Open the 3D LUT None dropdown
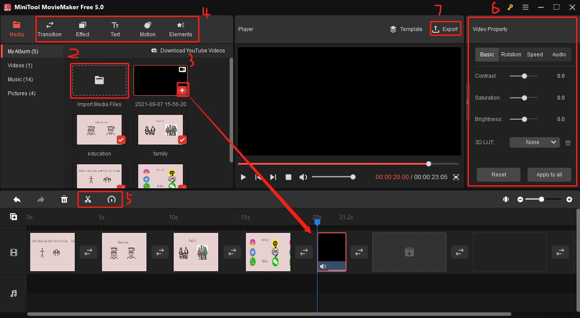 (534, 142)
